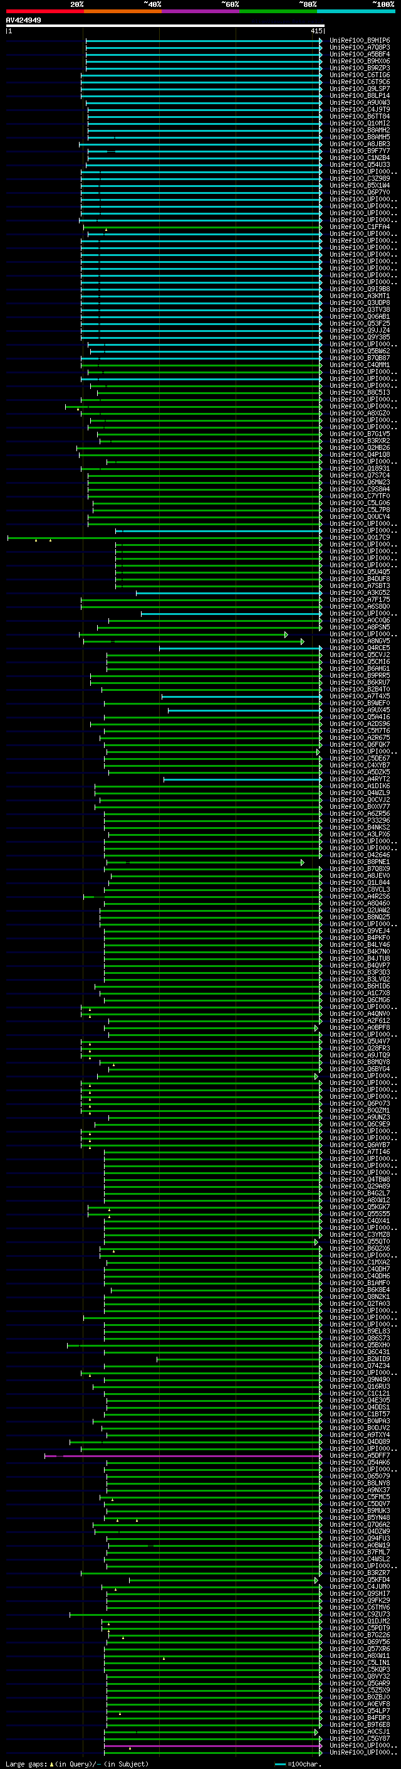Select hit label UniRef100_B4K7N0
This screenshot has height=1769, width=401.
point(360,952)
